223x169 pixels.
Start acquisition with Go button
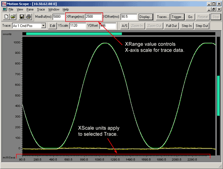point(190,17)
